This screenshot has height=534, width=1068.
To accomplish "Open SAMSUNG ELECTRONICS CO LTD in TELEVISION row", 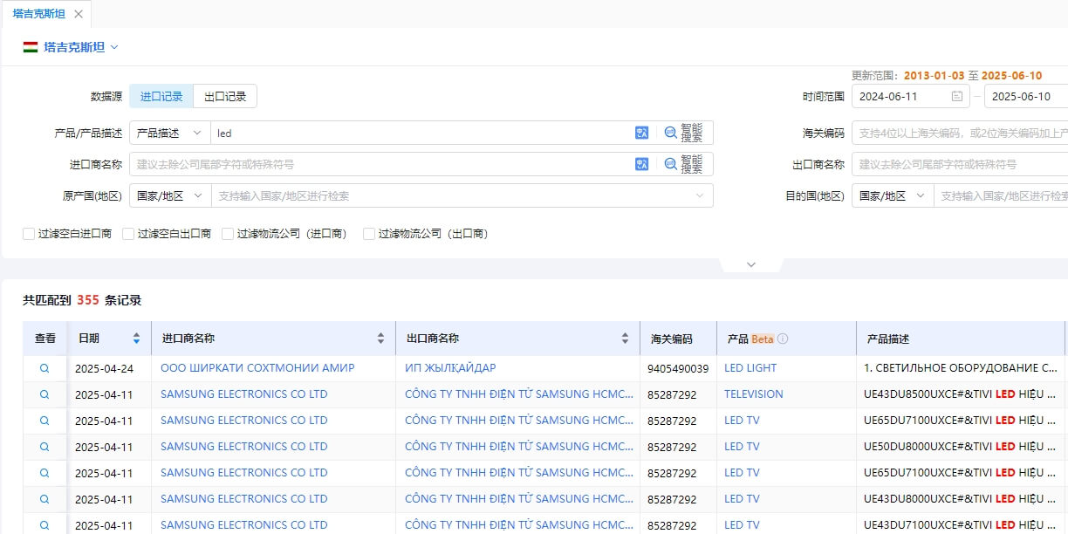I will tap(244, 394).
